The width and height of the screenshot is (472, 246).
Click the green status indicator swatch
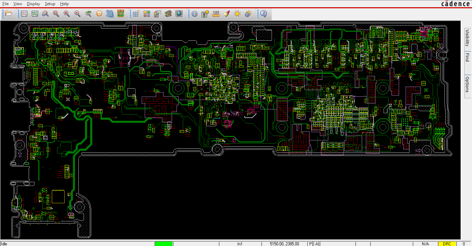[164, 244]
